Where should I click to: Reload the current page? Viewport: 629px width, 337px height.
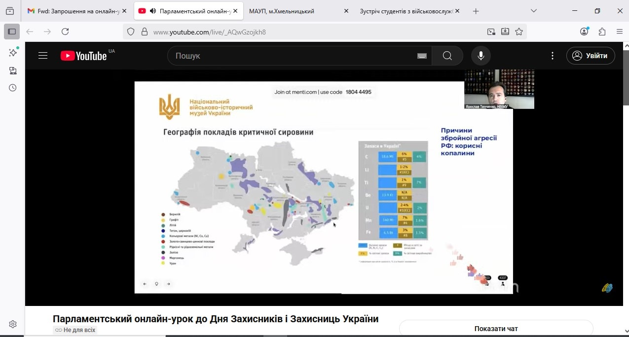(65, 32)
